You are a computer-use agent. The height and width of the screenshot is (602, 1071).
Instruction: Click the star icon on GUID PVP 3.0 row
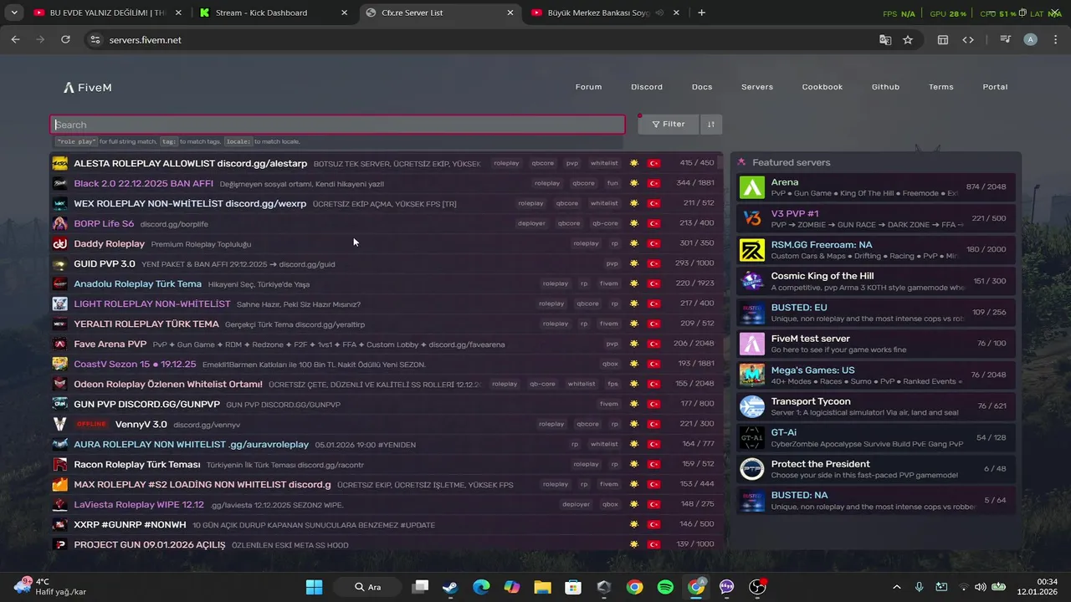634,264
